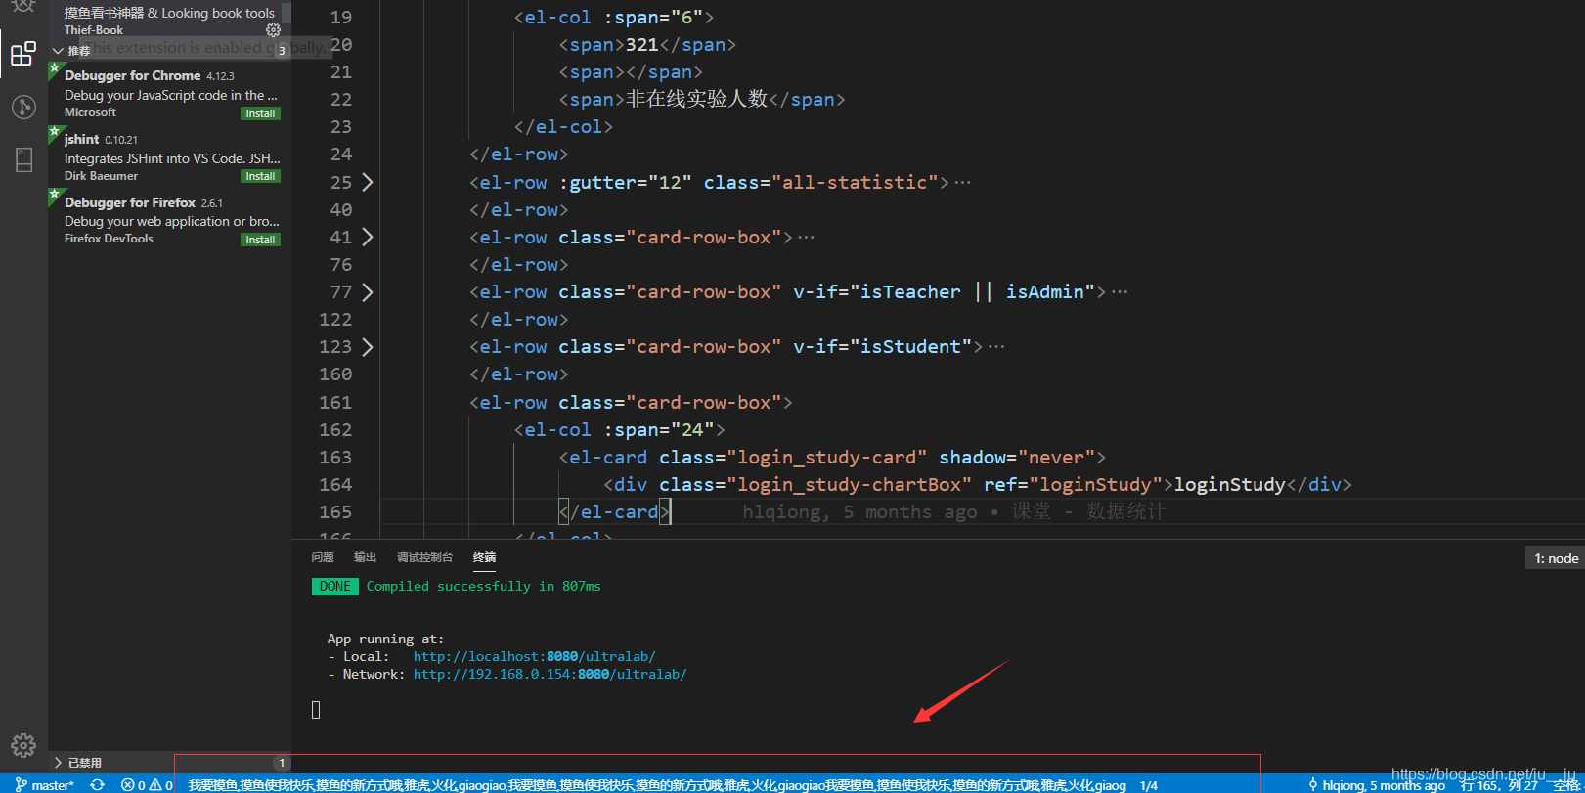The height and width of the screenshot is (793, 1585).
Task: Click line number 165 in the gutter
Action: coord(335,511)
